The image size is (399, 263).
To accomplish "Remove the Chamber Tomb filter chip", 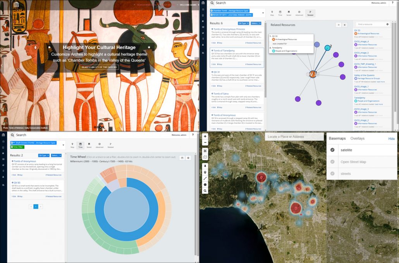I will [x=212, y=11].
